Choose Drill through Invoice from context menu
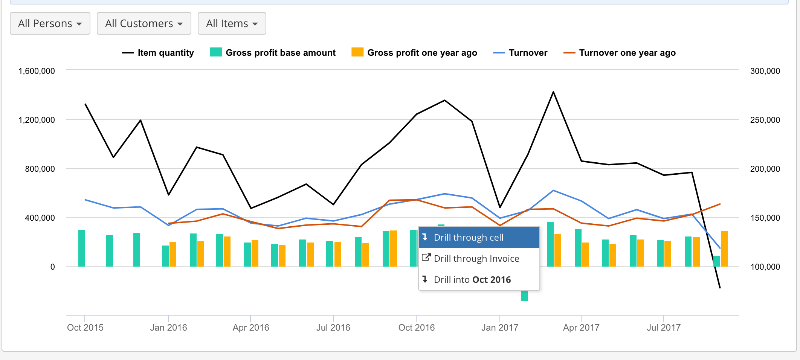 (x=476, y=258)
